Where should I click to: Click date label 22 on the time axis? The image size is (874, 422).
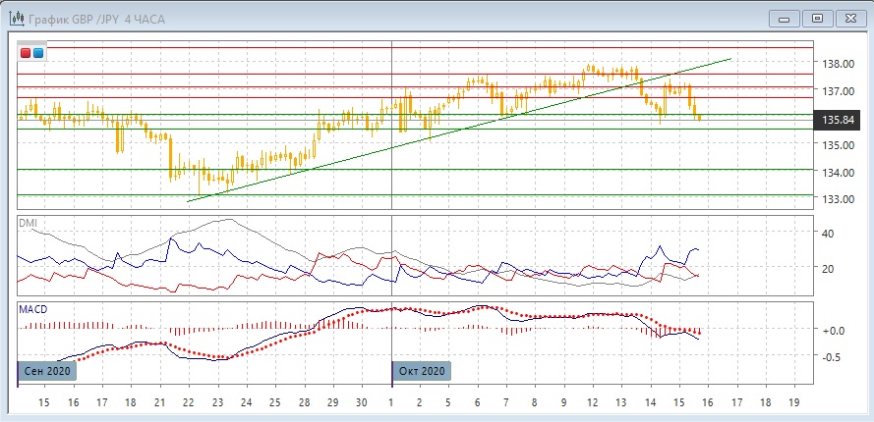tap(189, 402)
